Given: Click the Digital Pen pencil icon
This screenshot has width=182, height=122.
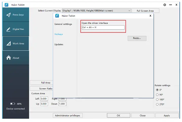Looking at the screenshot, I should coord(8,29).
